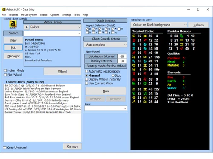Enable the biquintile 'bq' aspect checkbox
The image size is (213, 159).
(112, 33)
